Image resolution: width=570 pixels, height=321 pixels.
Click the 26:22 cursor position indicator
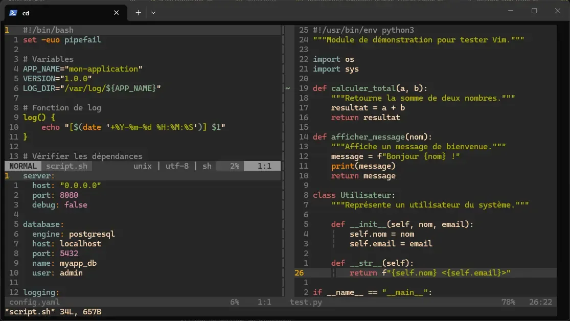click(540, 302)
